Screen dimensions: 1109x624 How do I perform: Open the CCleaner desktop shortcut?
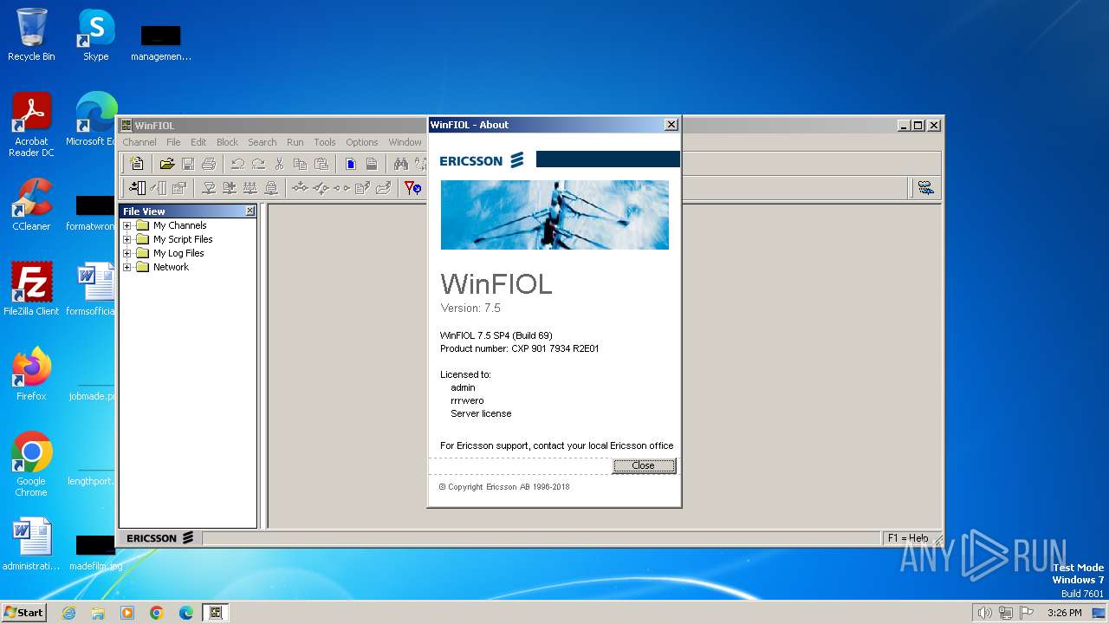(31, 205)
